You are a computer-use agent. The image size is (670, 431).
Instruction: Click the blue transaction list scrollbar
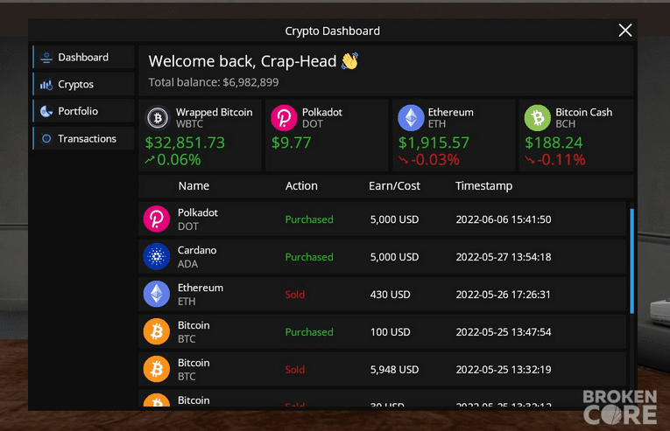pyautogui.click(x=632, y=261)
